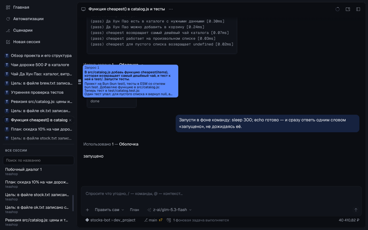Image resolution: width=368 pixels, height=230 pixels.
Task: Start a Новая сессия
Action: pos(39,42)
